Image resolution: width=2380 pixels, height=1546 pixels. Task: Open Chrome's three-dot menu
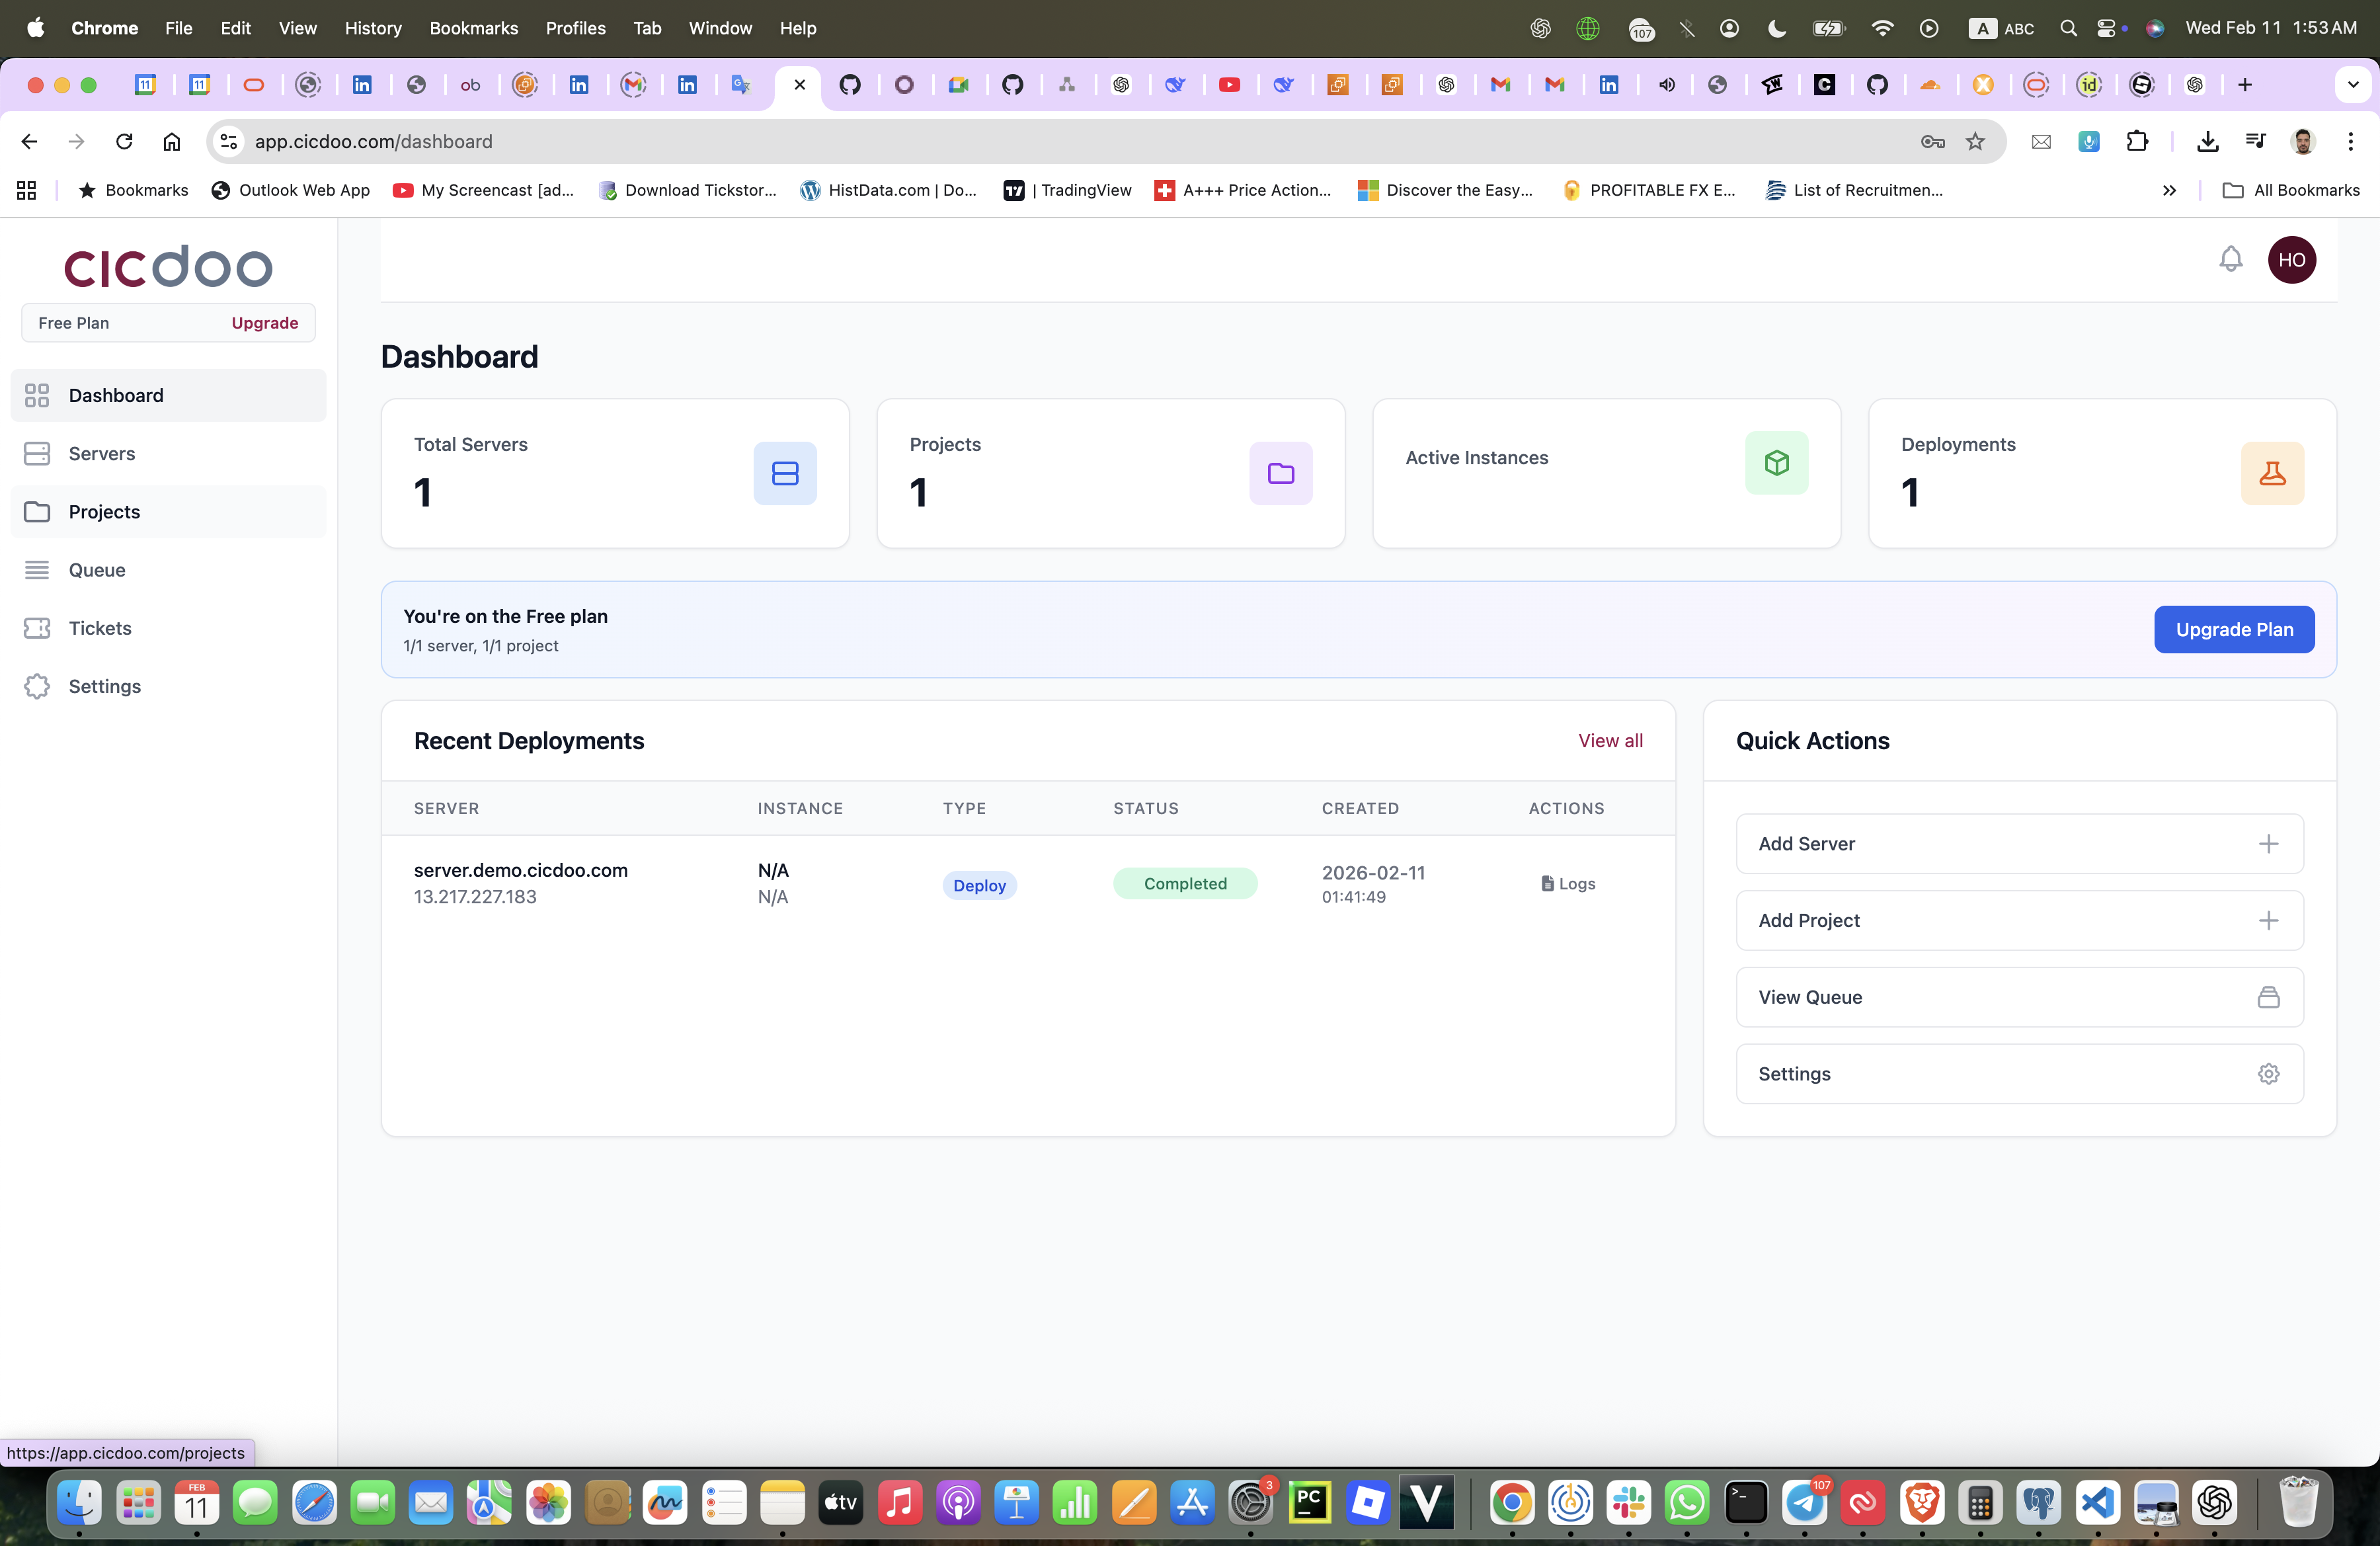2350,142
